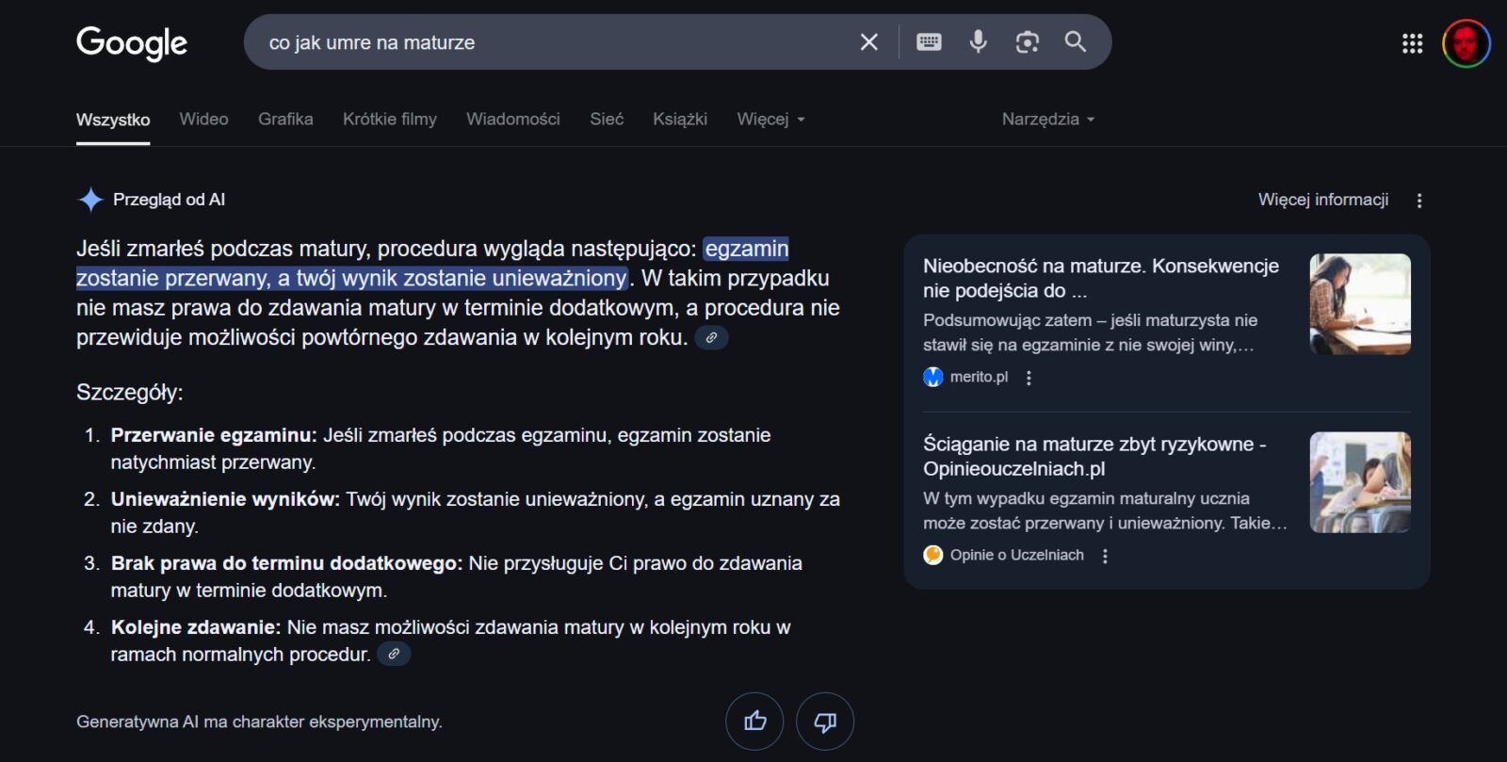Open the Google account avatar menu
This screenshot has width=1507, height=762.
click(1466, 43)
